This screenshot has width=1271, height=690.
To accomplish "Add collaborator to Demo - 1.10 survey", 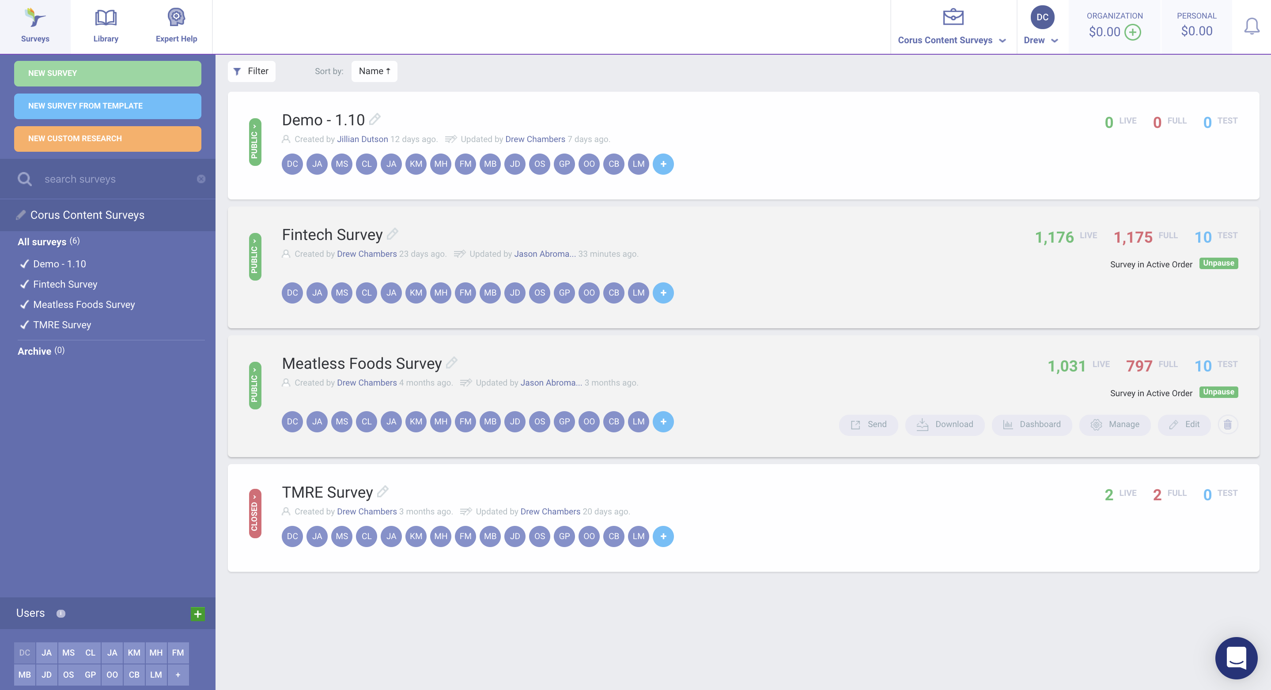I will tap(663, 164).
